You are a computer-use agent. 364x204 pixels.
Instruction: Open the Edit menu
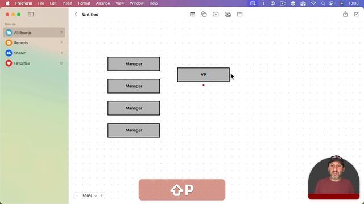53,3
